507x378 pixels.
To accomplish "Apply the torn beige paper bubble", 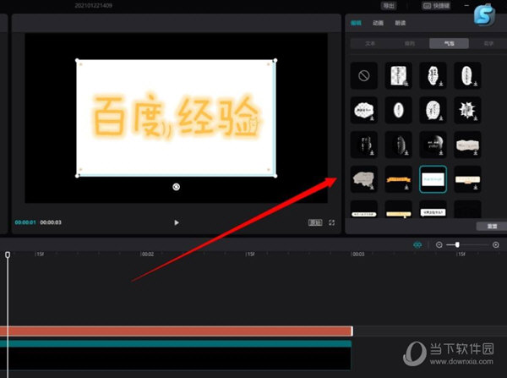I will coord(467,145).
